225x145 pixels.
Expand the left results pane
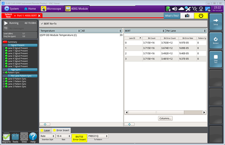coord(45,124)
